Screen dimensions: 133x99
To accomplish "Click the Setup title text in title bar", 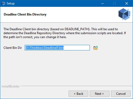I will pos(11,3).
